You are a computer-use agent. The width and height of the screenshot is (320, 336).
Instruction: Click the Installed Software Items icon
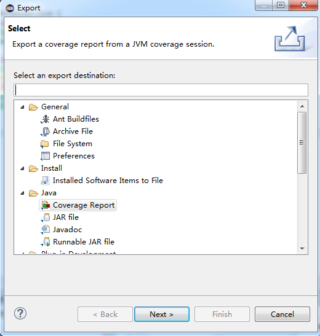point(45,181)
